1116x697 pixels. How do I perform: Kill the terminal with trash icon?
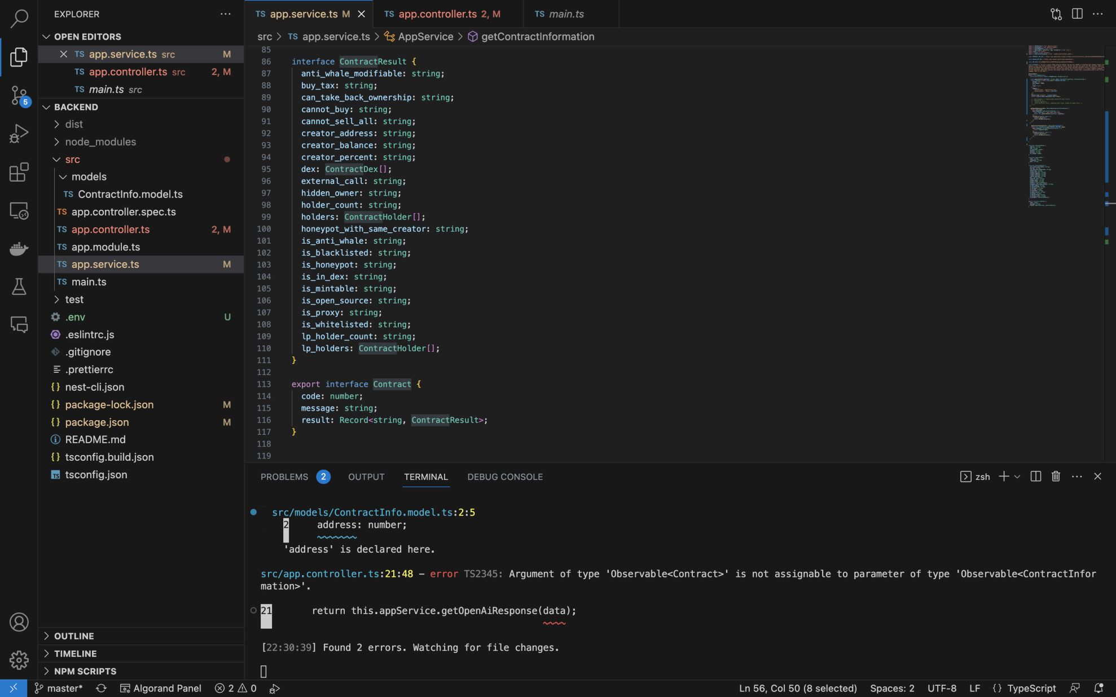coord(1056,477)
